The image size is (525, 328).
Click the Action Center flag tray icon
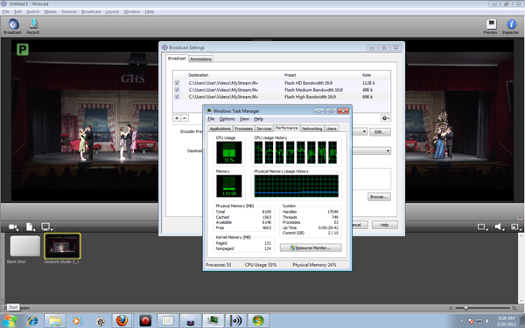tap(471, 321)
